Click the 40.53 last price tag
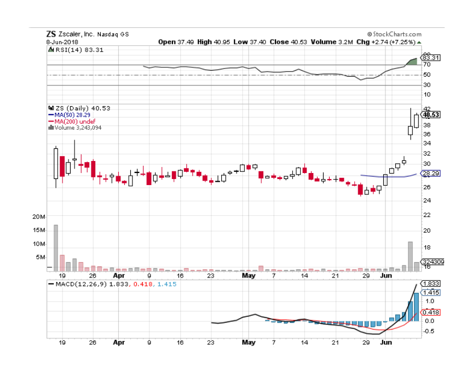Image resolution: width=472 pixels, height=375 pixels. point(431,114)
